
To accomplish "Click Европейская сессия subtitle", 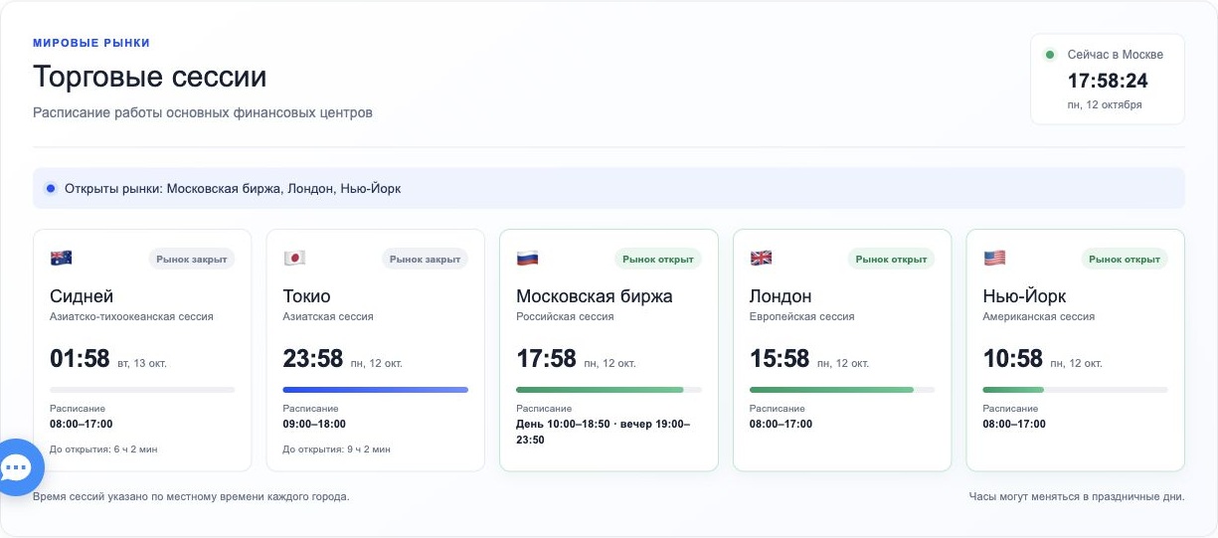I will [x=801, y=316].
